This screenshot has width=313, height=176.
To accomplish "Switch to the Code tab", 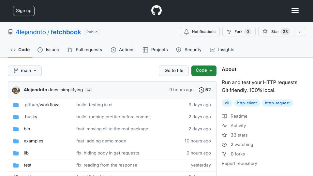I will pyautogui.click(x=20, y=50).
